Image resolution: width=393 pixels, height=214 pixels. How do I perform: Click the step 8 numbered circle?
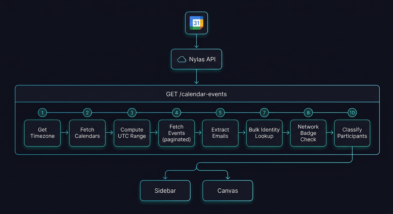pyautogui.click(x=308, y=113)
